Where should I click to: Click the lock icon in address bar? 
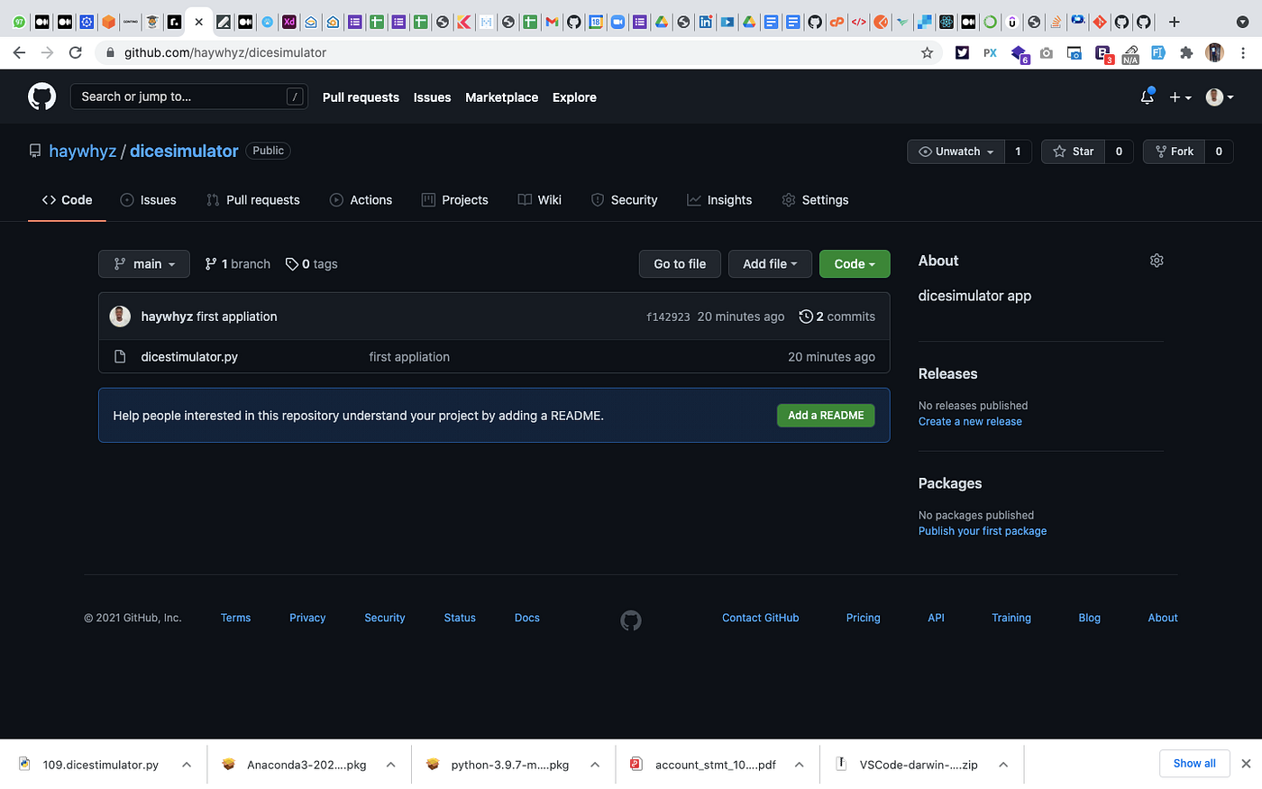(x=111, y=52)
